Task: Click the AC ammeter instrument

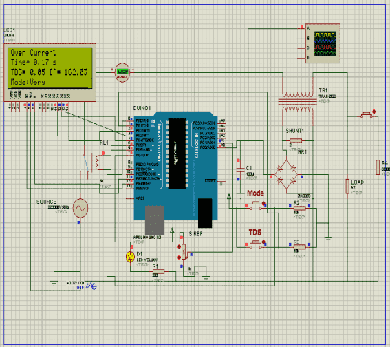Action: click(122, 72)
